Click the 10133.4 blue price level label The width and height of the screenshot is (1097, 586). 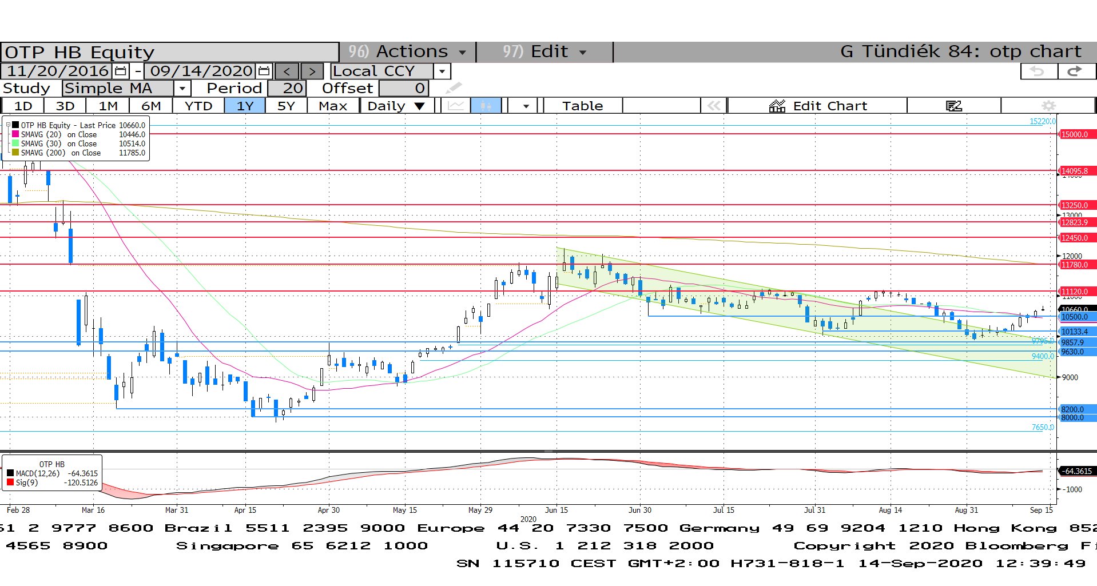coord(1077,332)
